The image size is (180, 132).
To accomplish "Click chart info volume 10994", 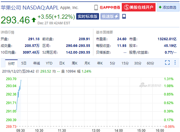I will (71, 72).
